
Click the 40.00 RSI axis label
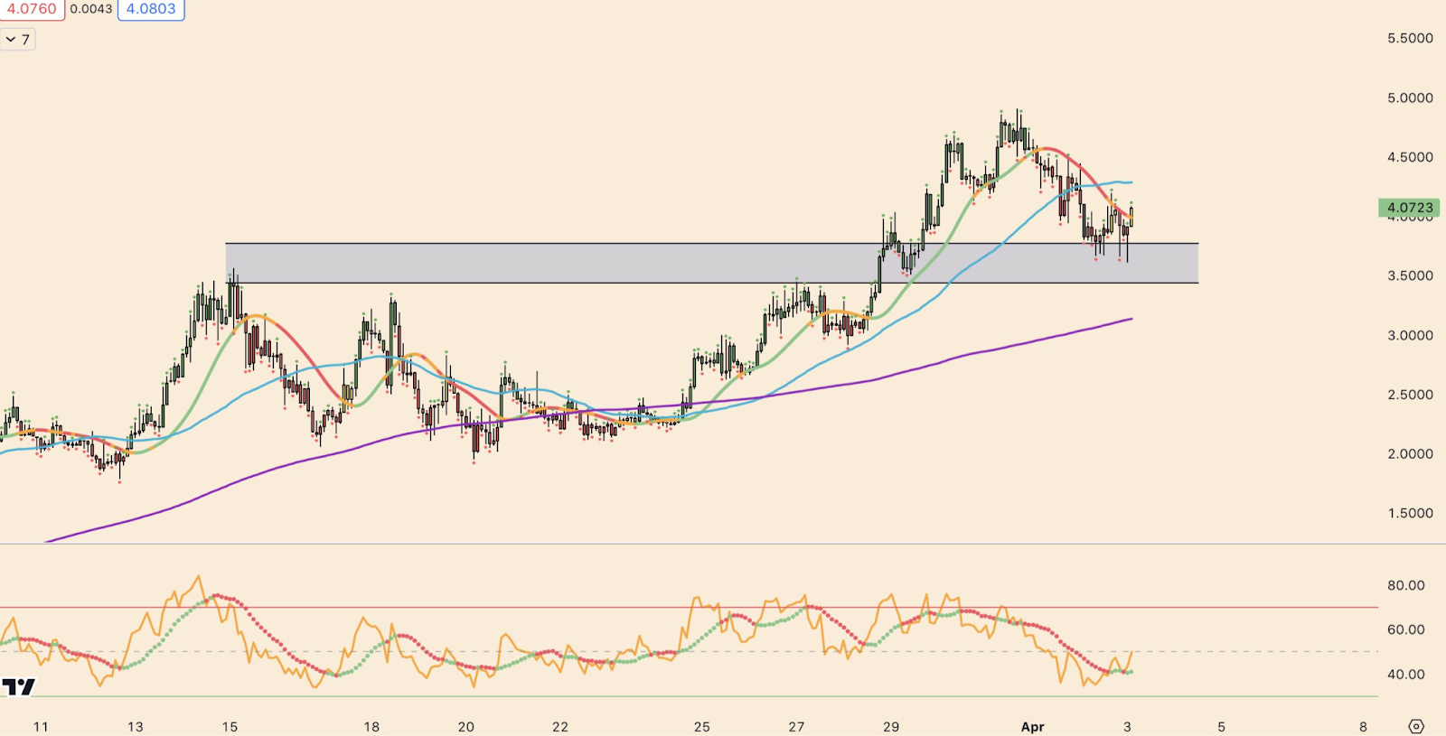point(1406,674)
